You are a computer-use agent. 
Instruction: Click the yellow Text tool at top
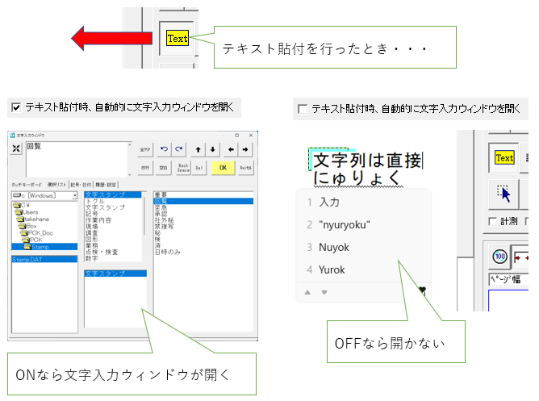pos(177,38)
